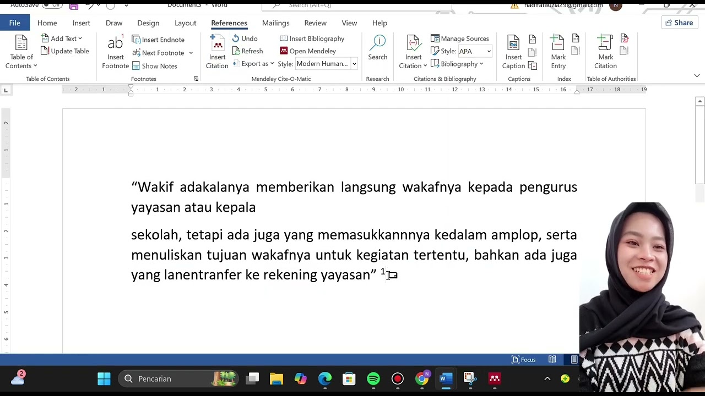Click Update Table button
The height and width of the screenshot is (396, 705).
tap(65, 51)
